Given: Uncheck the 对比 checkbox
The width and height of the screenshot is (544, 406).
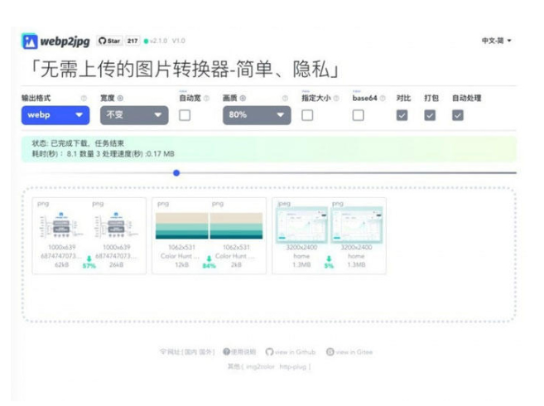Looking at the screenshot, I should pos(402,115).
